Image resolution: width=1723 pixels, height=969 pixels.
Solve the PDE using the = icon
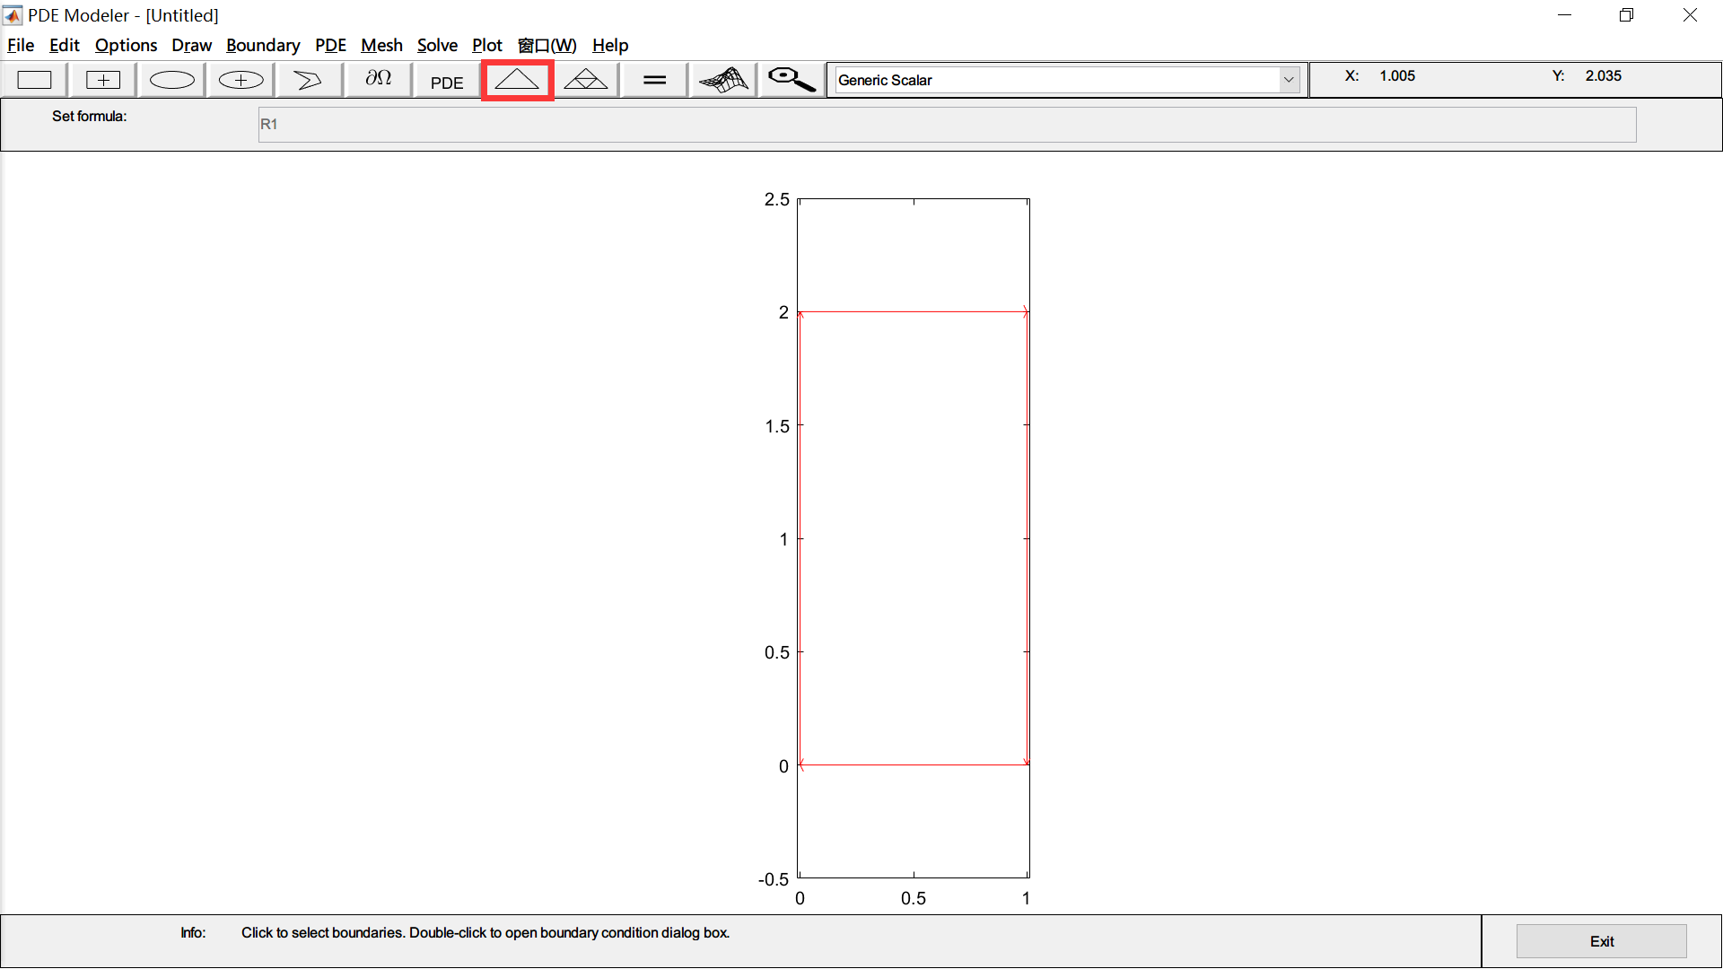tap(653, 79)
